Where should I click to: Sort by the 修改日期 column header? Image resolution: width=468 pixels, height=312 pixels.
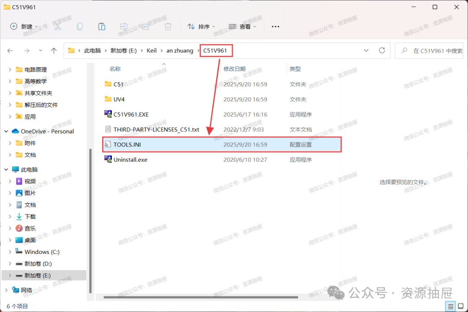(234, 69)
